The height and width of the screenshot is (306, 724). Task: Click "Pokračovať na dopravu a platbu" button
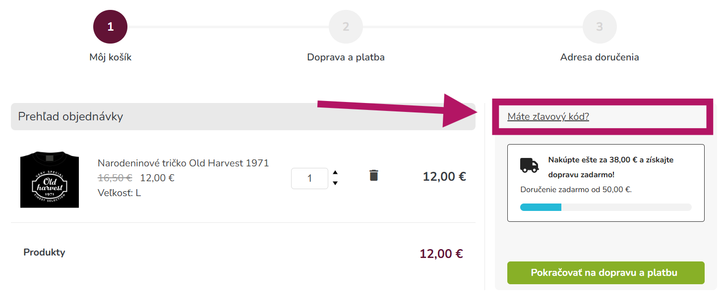point(605,273)
